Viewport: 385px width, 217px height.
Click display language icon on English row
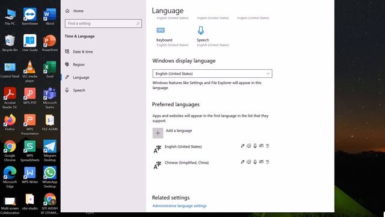click(x=242, y=146)
